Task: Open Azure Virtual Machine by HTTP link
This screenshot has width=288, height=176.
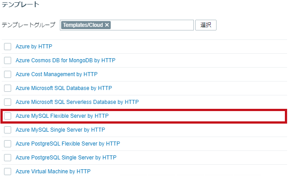Action: click(x=53, y=172)
